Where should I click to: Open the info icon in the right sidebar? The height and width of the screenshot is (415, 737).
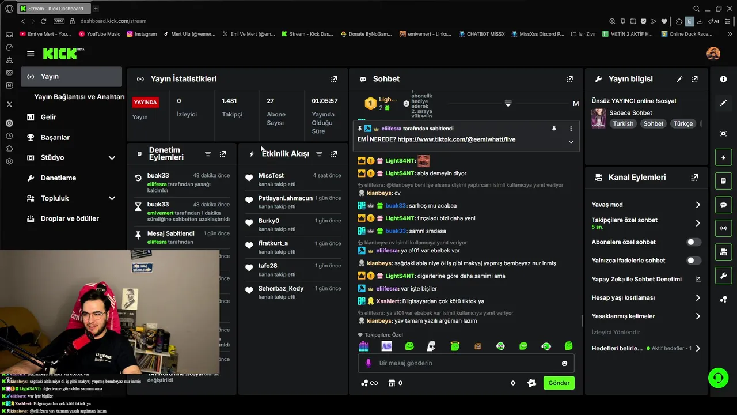723,79
